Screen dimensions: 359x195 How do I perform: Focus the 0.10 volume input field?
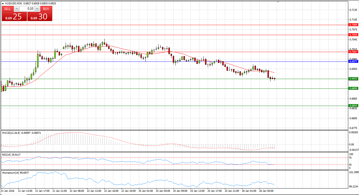point(27,9)
